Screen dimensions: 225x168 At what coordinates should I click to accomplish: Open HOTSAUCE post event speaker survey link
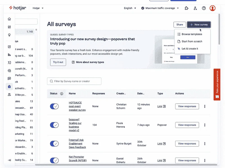pyautogui.click(x=77, y=106)
